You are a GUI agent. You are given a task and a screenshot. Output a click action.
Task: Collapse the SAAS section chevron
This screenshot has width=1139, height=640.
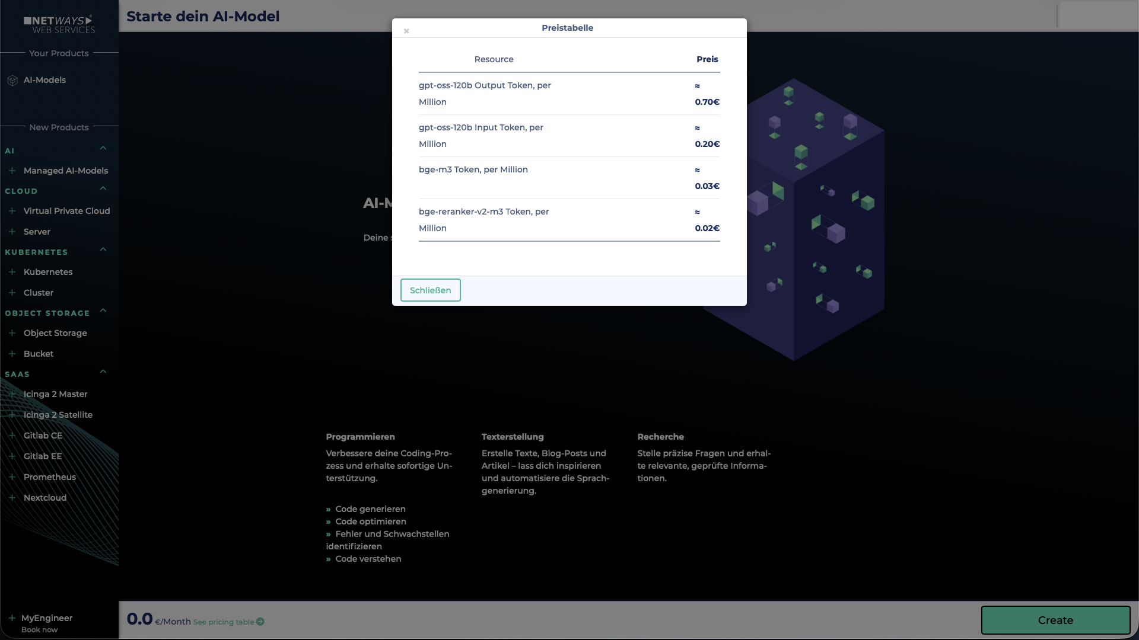tap(103, 372)
